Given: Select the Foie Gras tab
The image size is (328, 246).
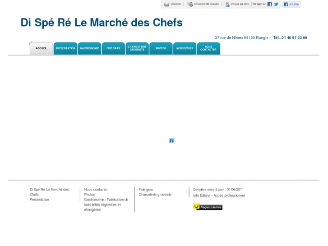Looking at the screenshot, I should [113, 48].
